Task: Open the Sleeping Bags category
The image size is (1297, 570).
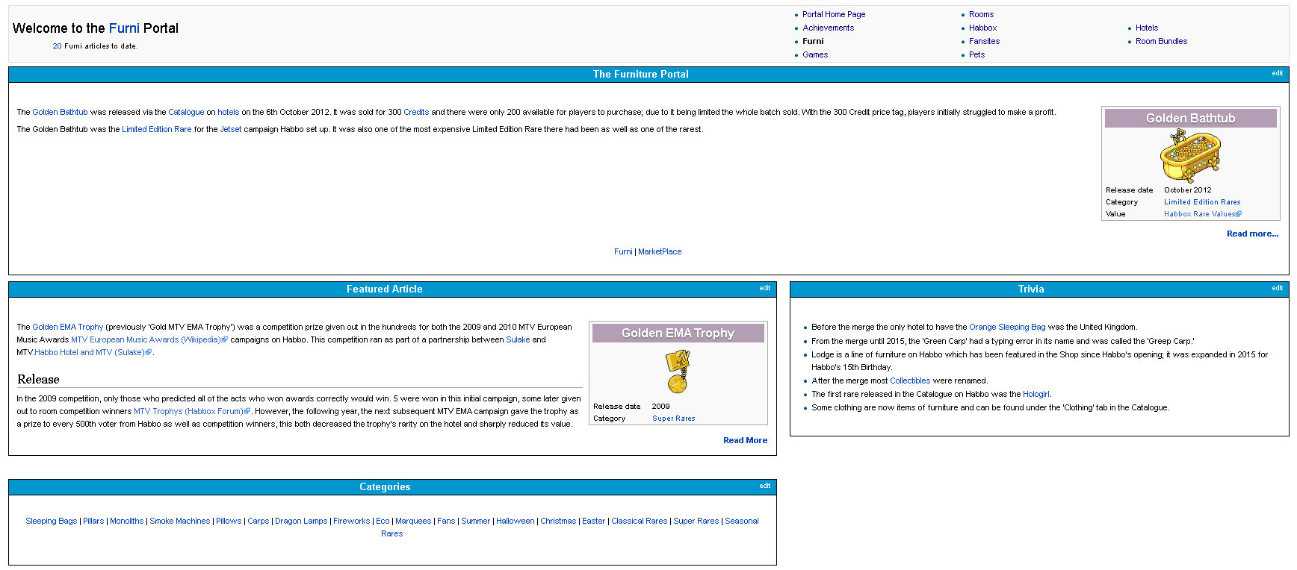Action: pyautogui.click(x=51, y=521)
